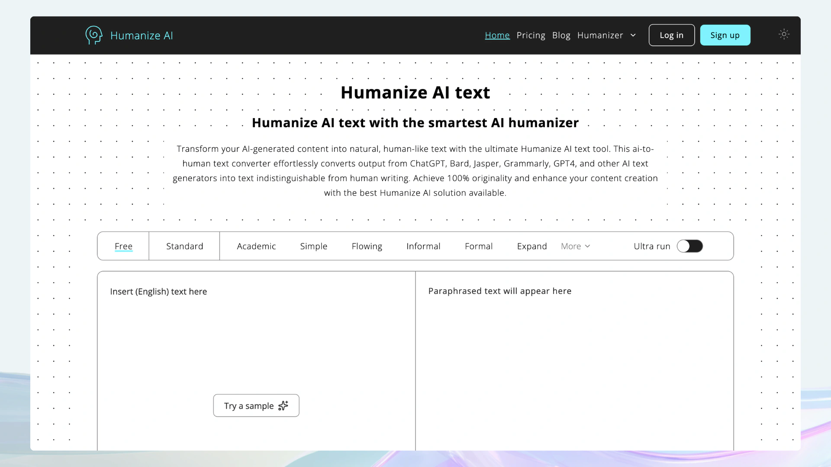831x467 pixels.
Task: Click the Humanize AI head logo icon
Action: click(x=94, y=35)
